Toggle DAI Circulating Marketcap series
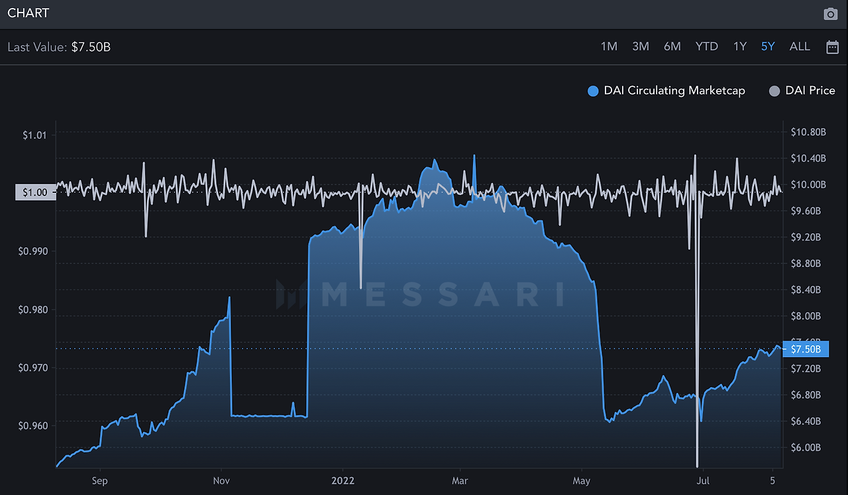848x495 pixels. (666, 91)
